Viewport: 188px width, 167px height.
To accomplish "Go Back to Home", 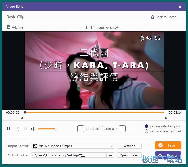I will pyautogui.click(x=164, y=17).
